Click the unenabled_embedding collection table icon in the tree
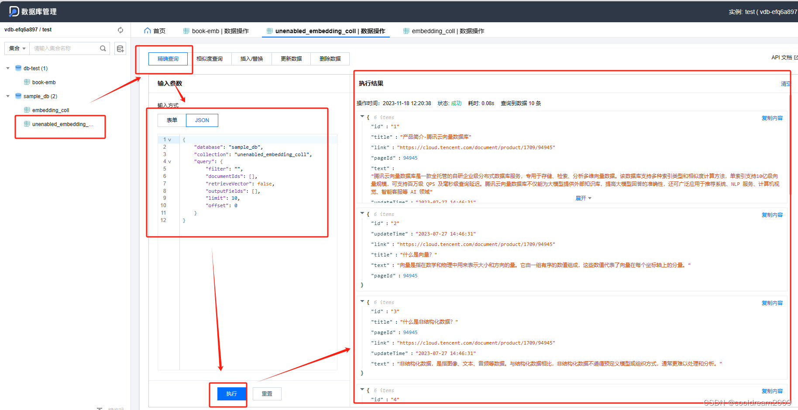Image resolution: width=798 pixels, height=410 pixels. click(x=27, y=124)
